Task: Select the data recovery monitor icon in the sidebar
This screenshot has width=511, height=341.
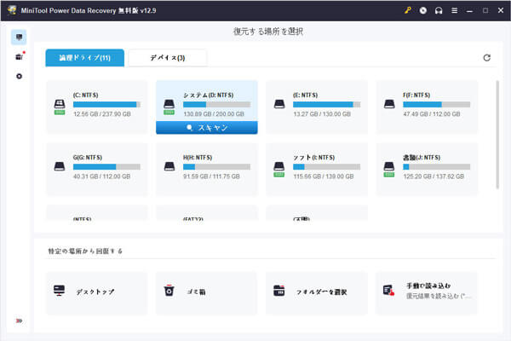Action: [19, 38]
